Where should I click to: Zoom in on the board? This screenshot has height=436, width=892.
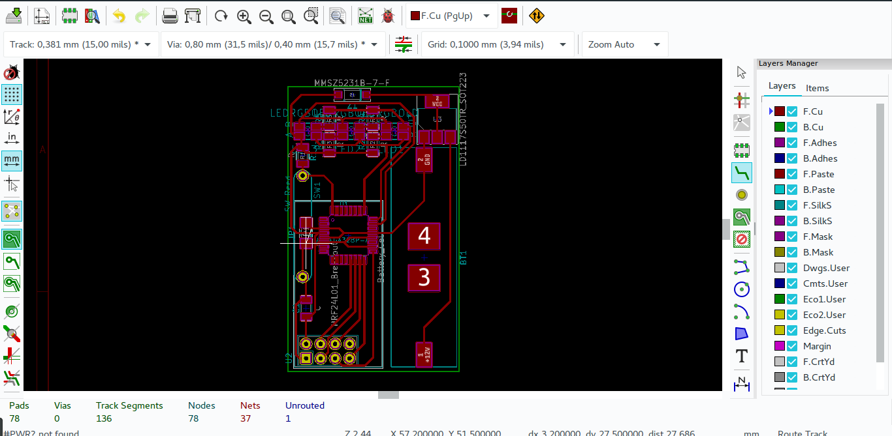(x=244, y=16)
